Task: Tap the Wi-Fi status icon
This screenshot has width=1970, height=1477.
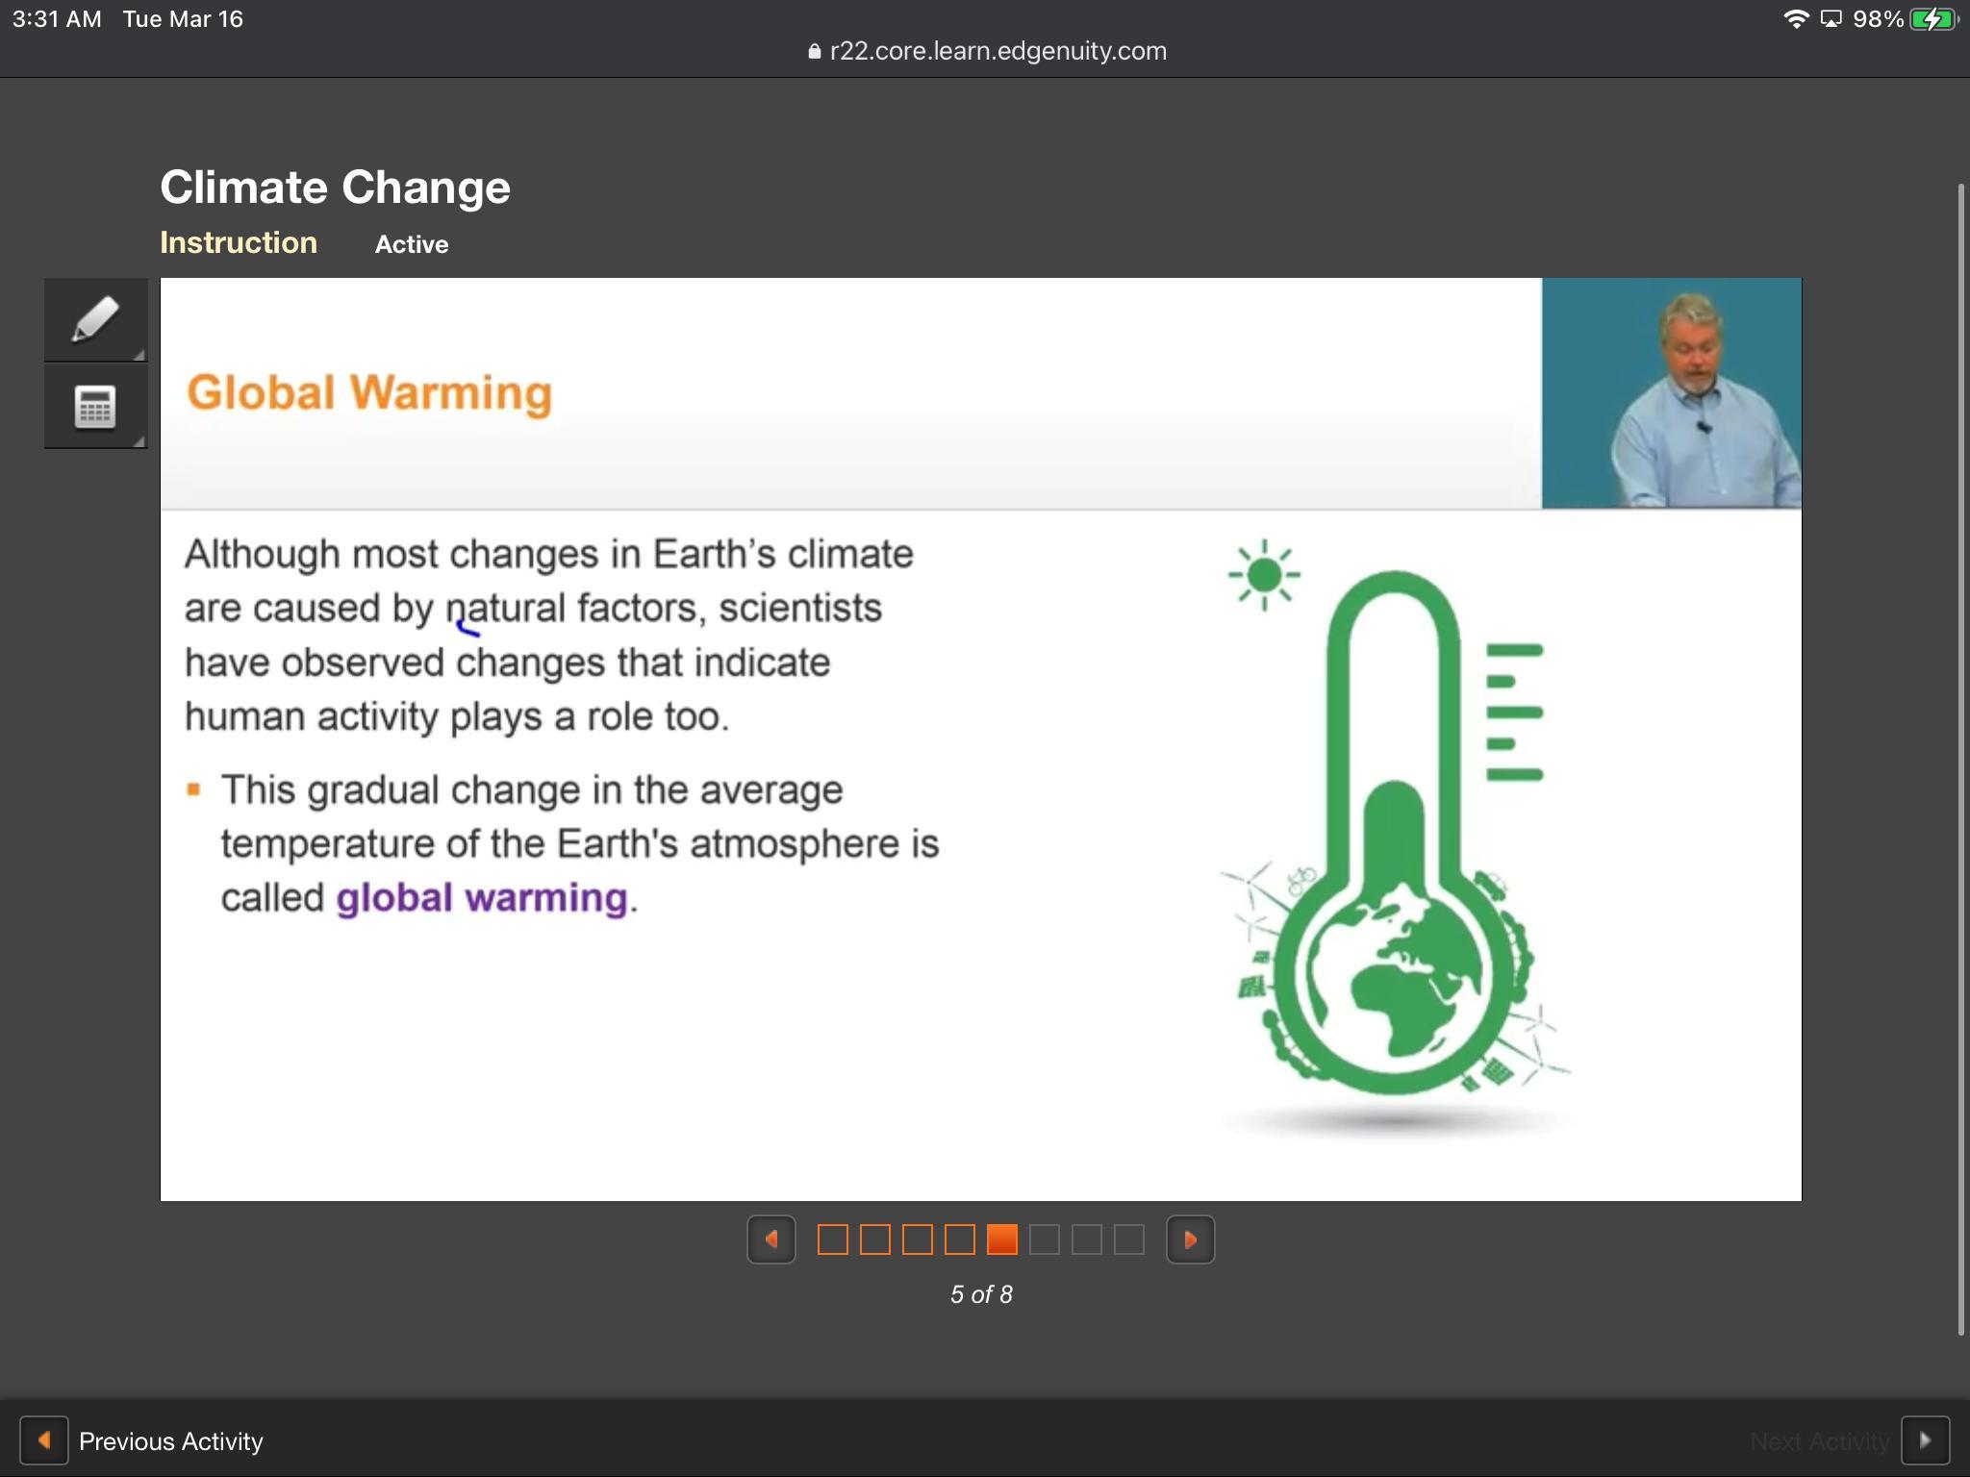Action: coord(1795,19)
